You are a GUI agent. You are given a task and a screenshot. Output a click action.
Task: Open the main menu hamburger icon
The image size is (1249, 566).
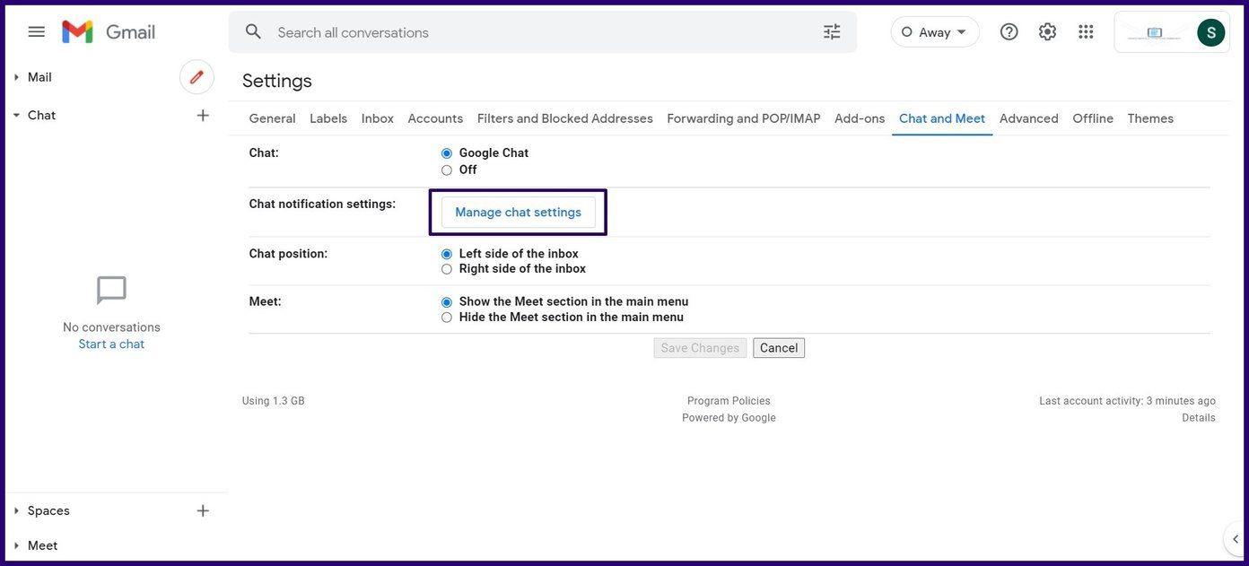36,32
